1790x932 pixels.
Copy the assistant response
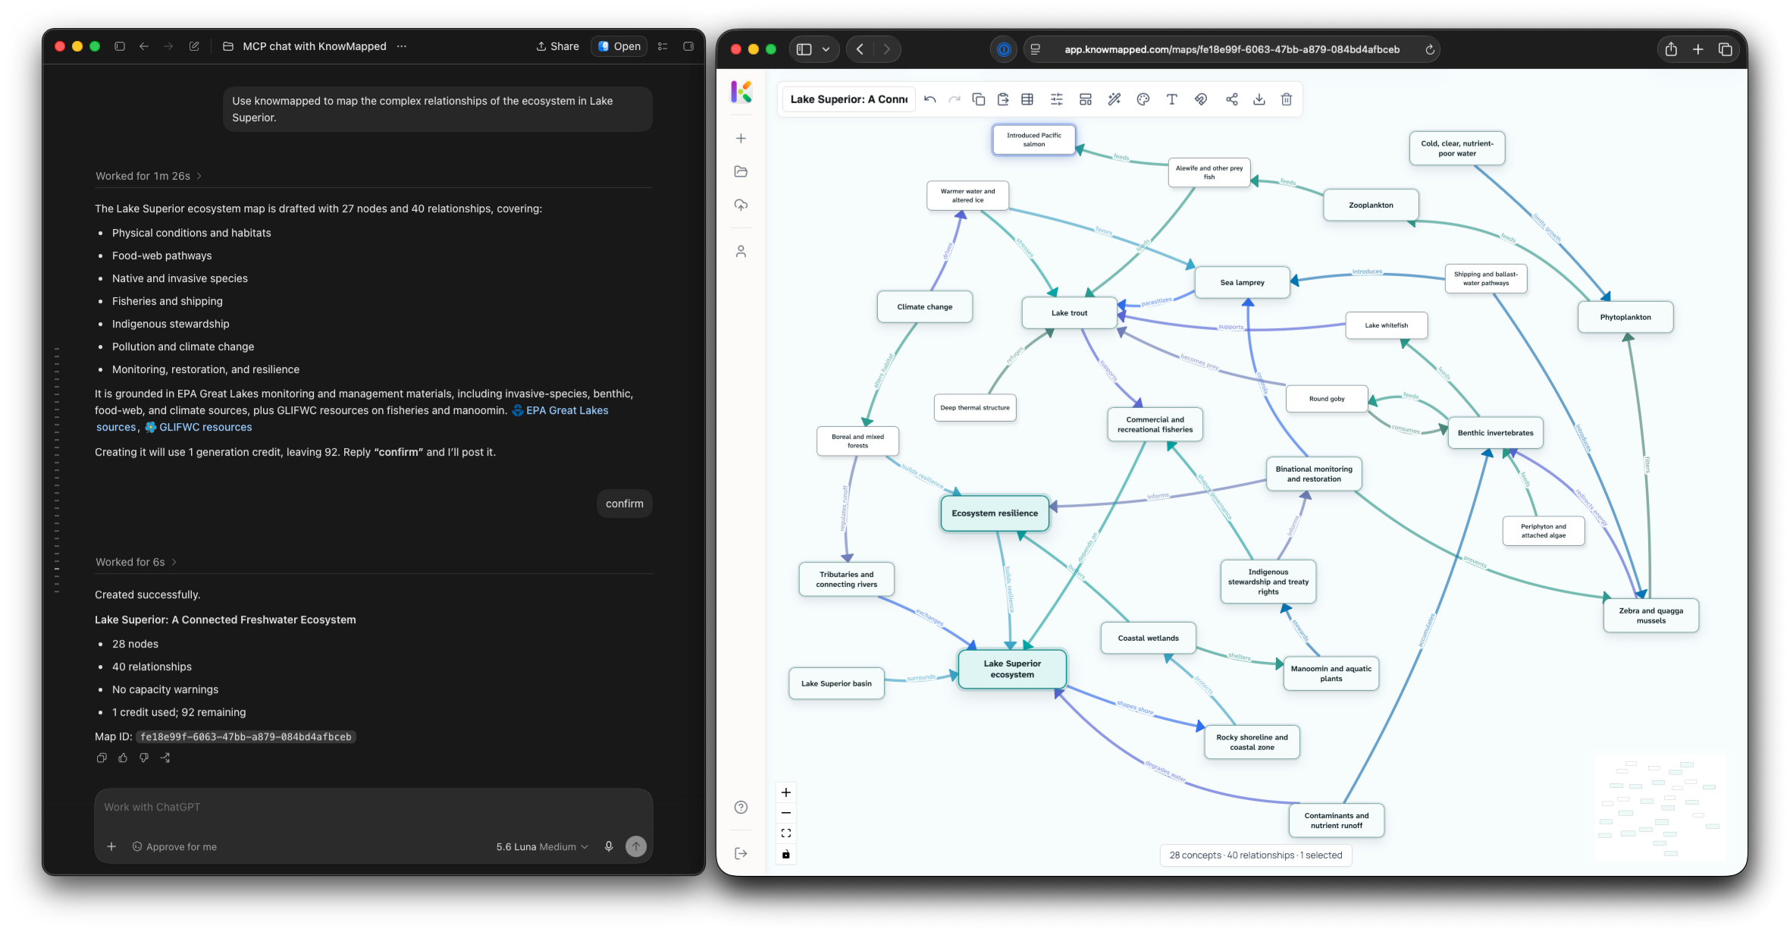tap(102, 758)
